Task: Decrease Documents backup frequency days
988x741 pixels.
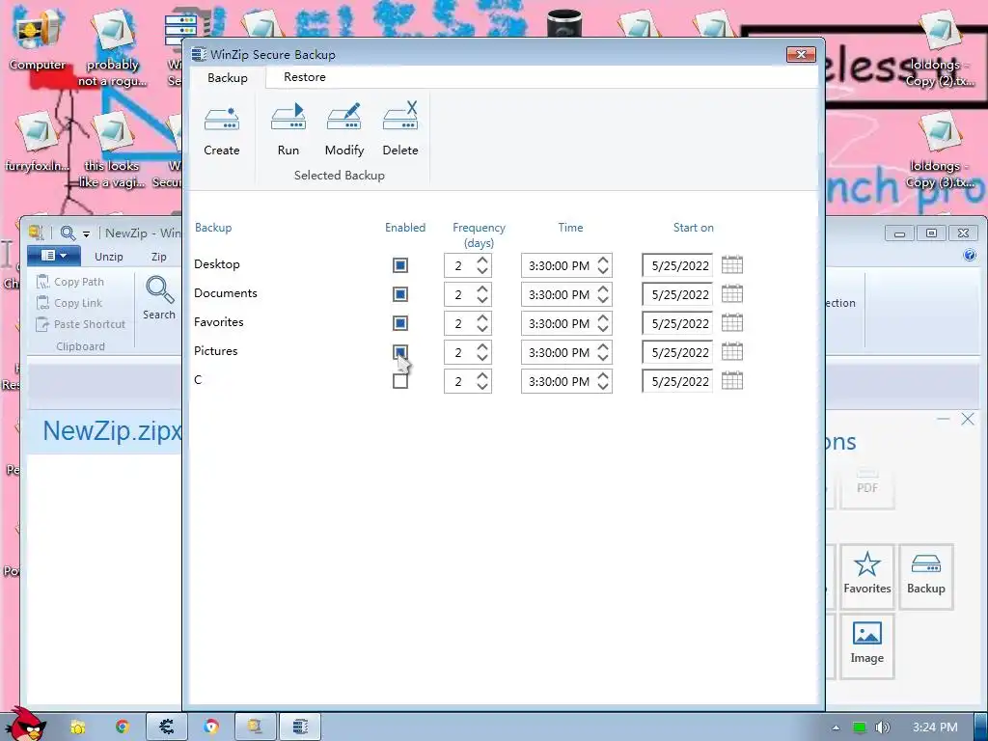Action: pyautogui.click(x=482, y=300)
